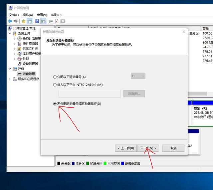Close the 新建简单卷向导 dialog

click(184, 32)
